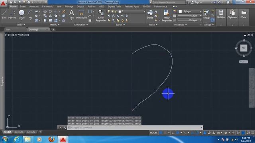Click the Group tool

point(206,14)
